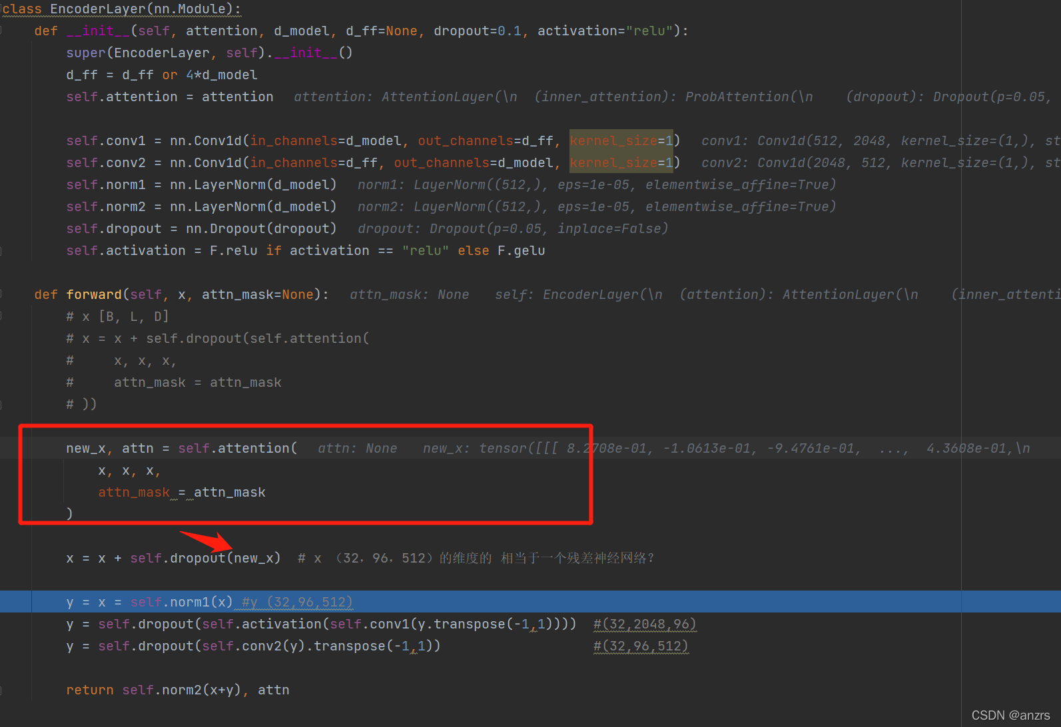Click the 'dropout=0.1' parameter
The height and width of the screenshot is (727, 1061).
(x=478, y=31)
